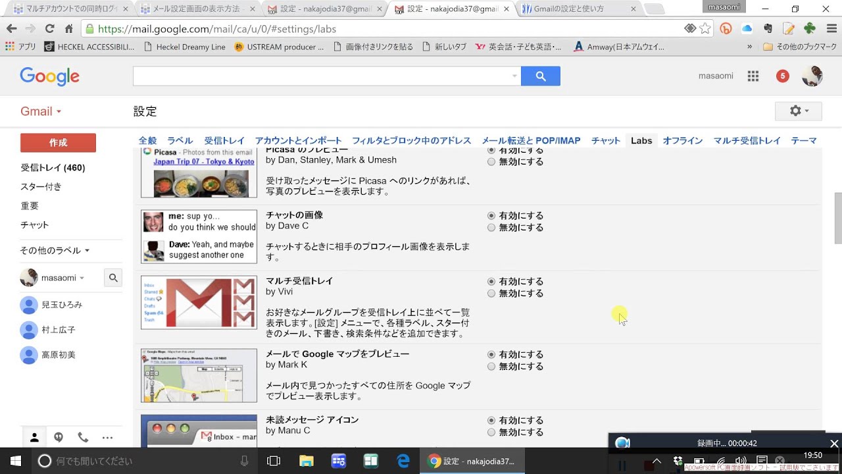842x474 pixels.
Task: Disable 未読メッセージ アイコン lab
Action: coord(491,432)
